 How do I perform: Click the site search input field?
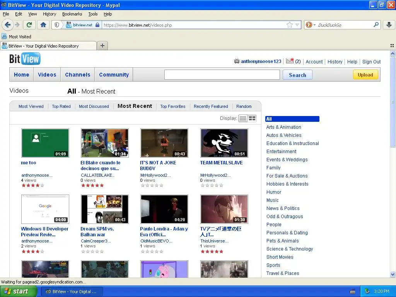(x=222, y=75)
